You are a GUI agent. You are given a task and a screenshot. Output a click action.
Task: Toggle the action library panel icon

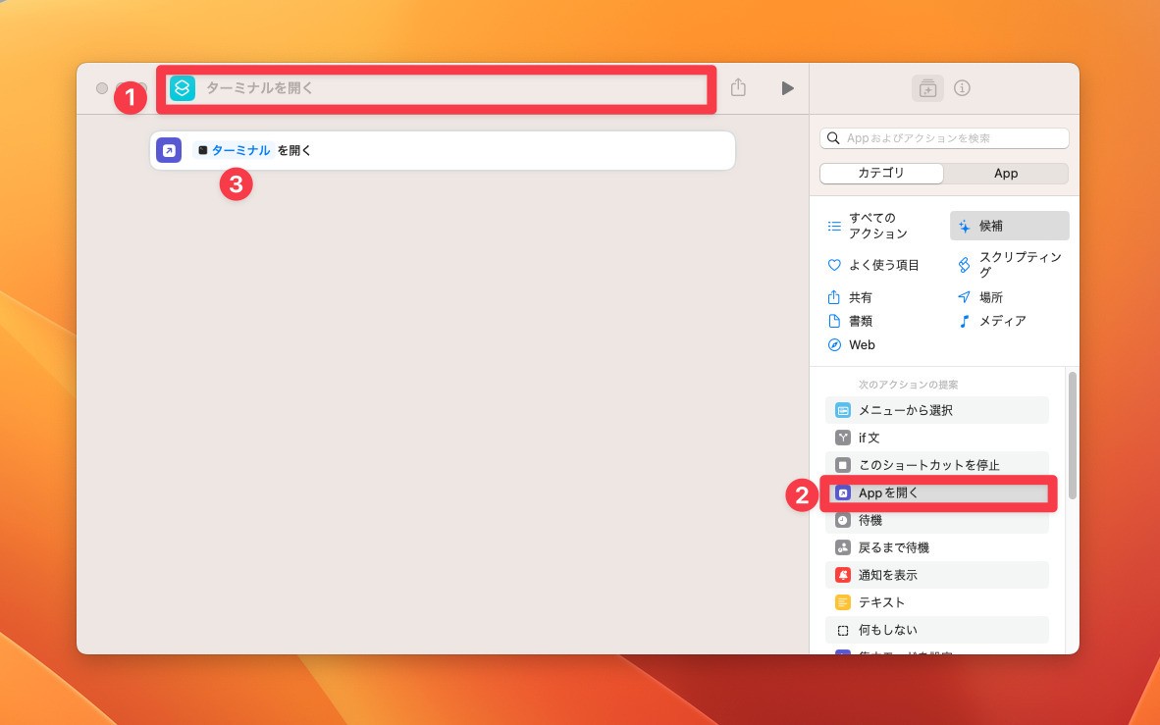coord(926,87)
